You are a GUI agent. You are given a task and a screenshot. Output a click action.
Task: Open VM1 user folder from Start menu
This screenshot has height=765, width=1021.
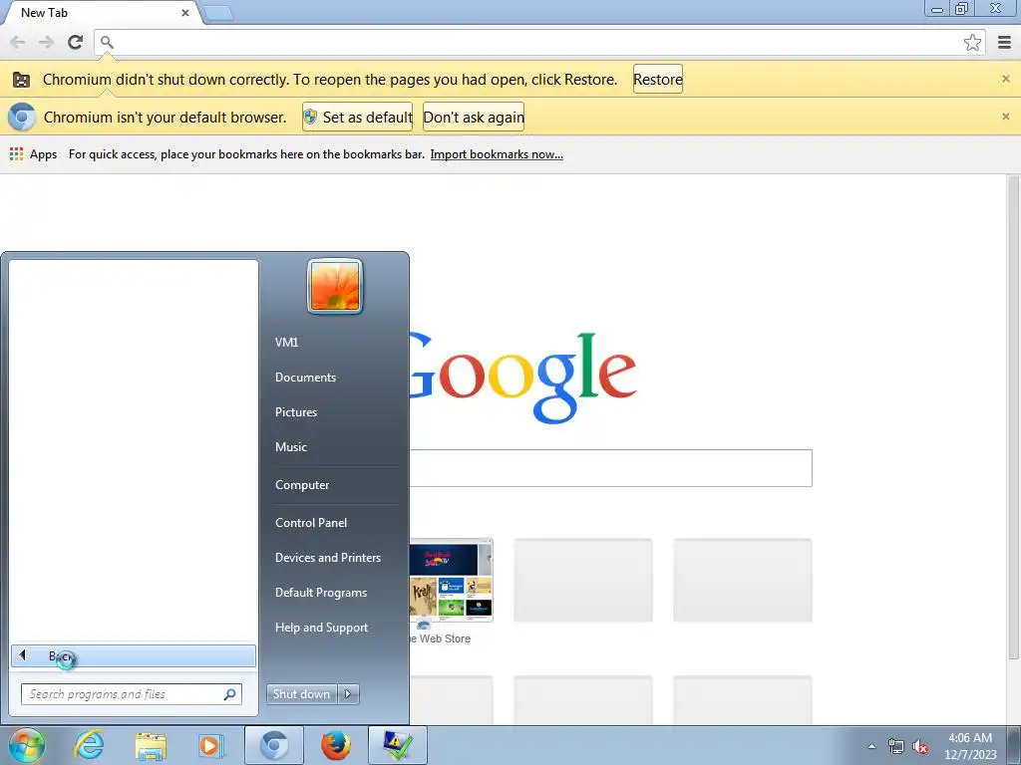pyautogui.click(x=286, y=343)
